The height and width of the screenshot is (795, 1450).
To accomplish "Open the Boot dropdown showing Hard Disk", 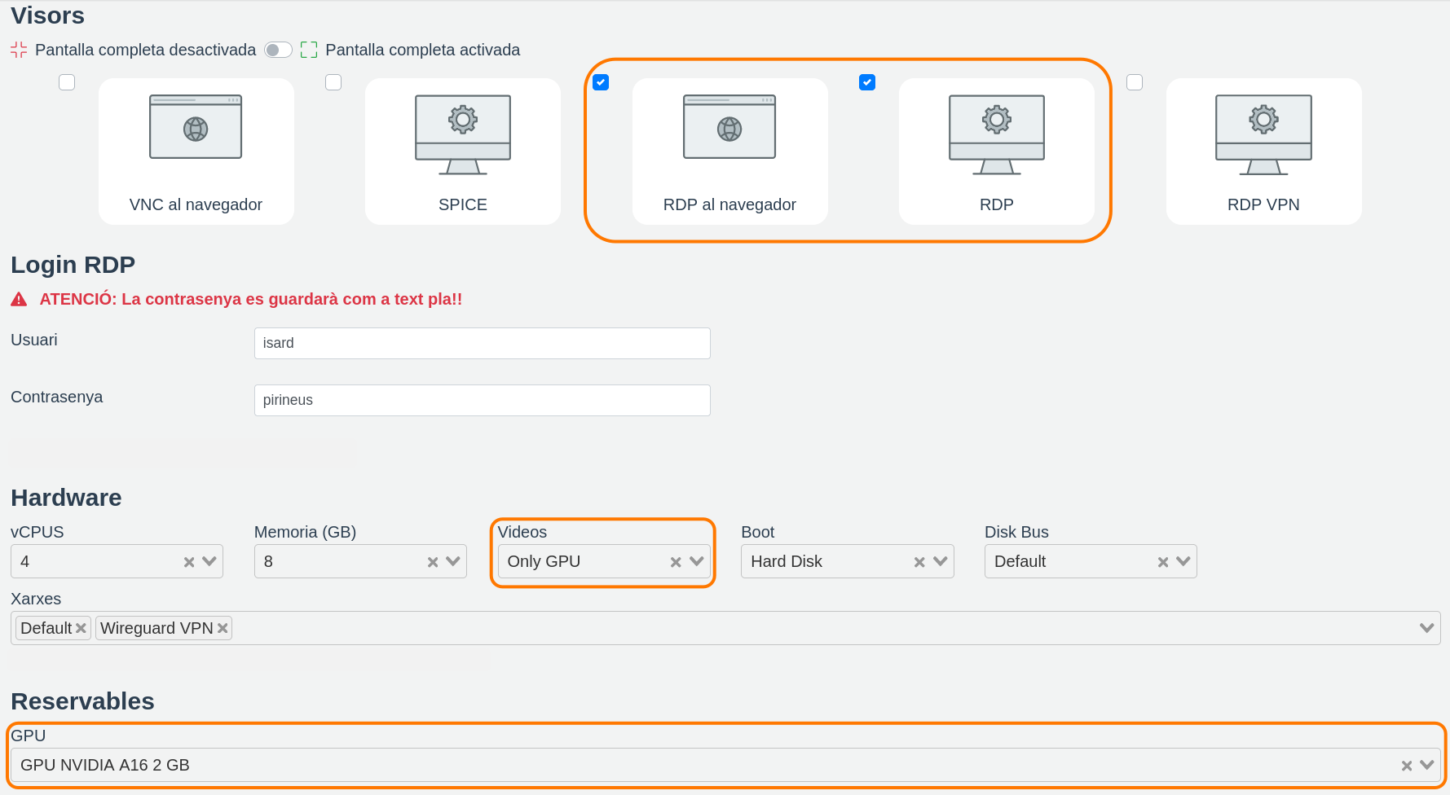I will (x=941, y=561).
